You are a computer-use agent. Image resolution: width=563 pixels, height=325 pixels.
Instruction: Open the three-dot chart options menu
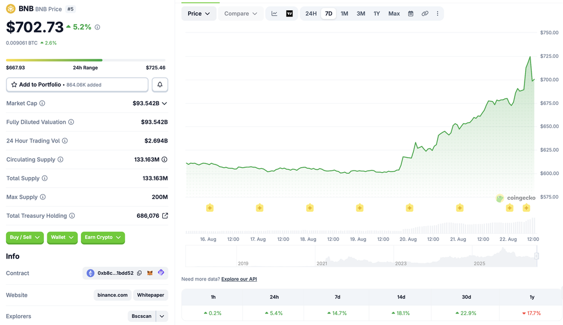tap(437, 14)
